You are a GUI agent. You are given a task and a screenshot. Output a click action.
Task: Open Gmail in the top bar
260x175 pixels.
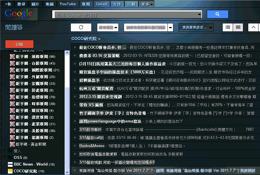(x=101, y=4)
